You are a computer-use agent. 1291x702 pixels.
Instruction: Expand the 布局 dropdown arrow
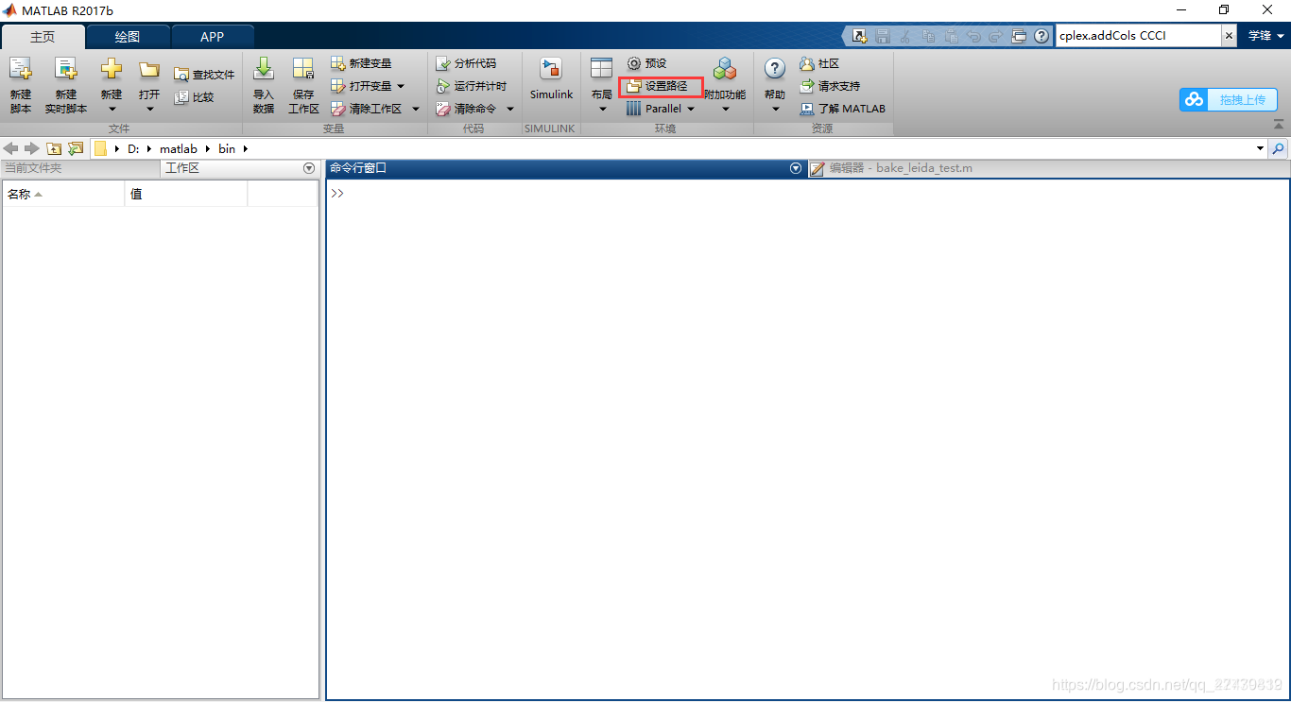pos(602,109)
